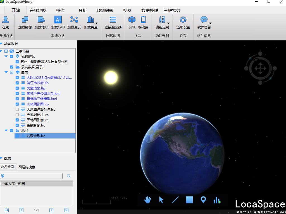Click the Earth globe in viewport
286x214 pixels.
coord(182,153)
